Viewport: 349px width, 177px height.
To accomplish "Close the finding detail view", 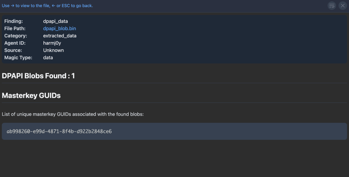I will click(x=343, y=5).
